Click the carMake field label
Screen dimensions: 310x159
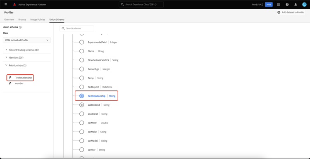[92, 132]
